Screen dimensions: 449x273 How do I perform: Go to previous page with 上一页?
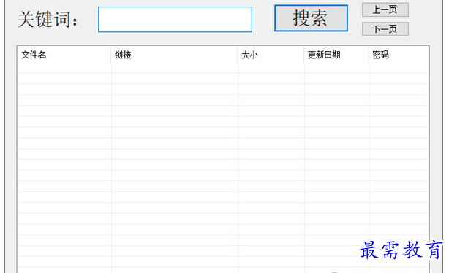coord(385,9)
